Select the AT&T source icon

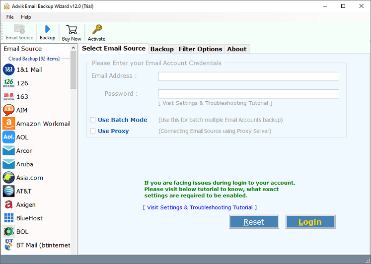(x=9, y=191)
